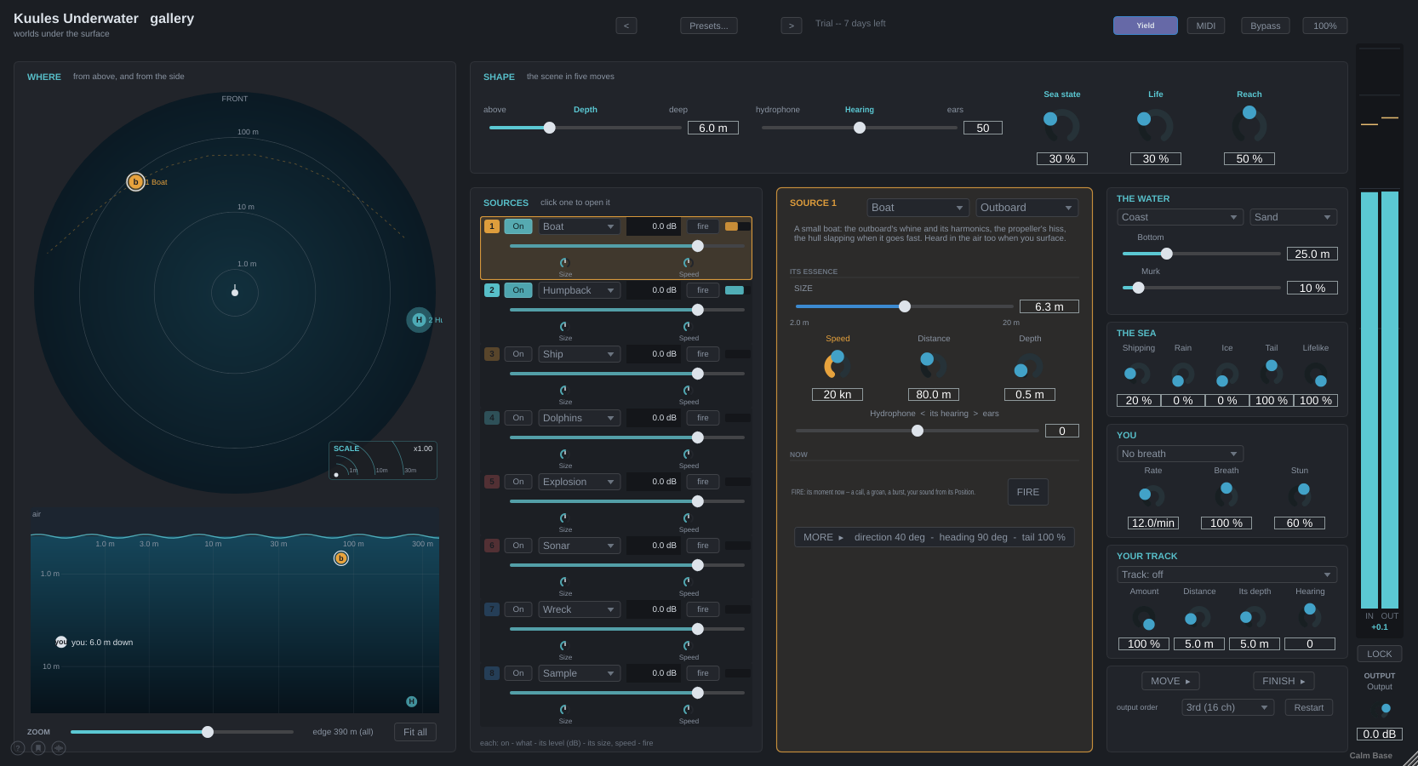Screen dimensions: 1418x766
Task: Toggle the Bypass button
Action: [1266, 26]
